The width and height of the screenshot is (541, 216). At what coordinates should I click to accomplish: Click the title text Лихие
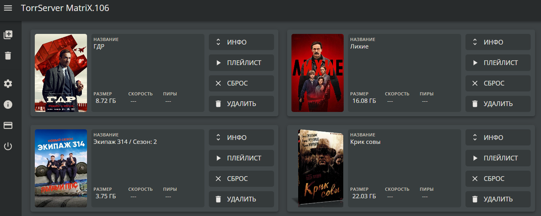point(359,47)
